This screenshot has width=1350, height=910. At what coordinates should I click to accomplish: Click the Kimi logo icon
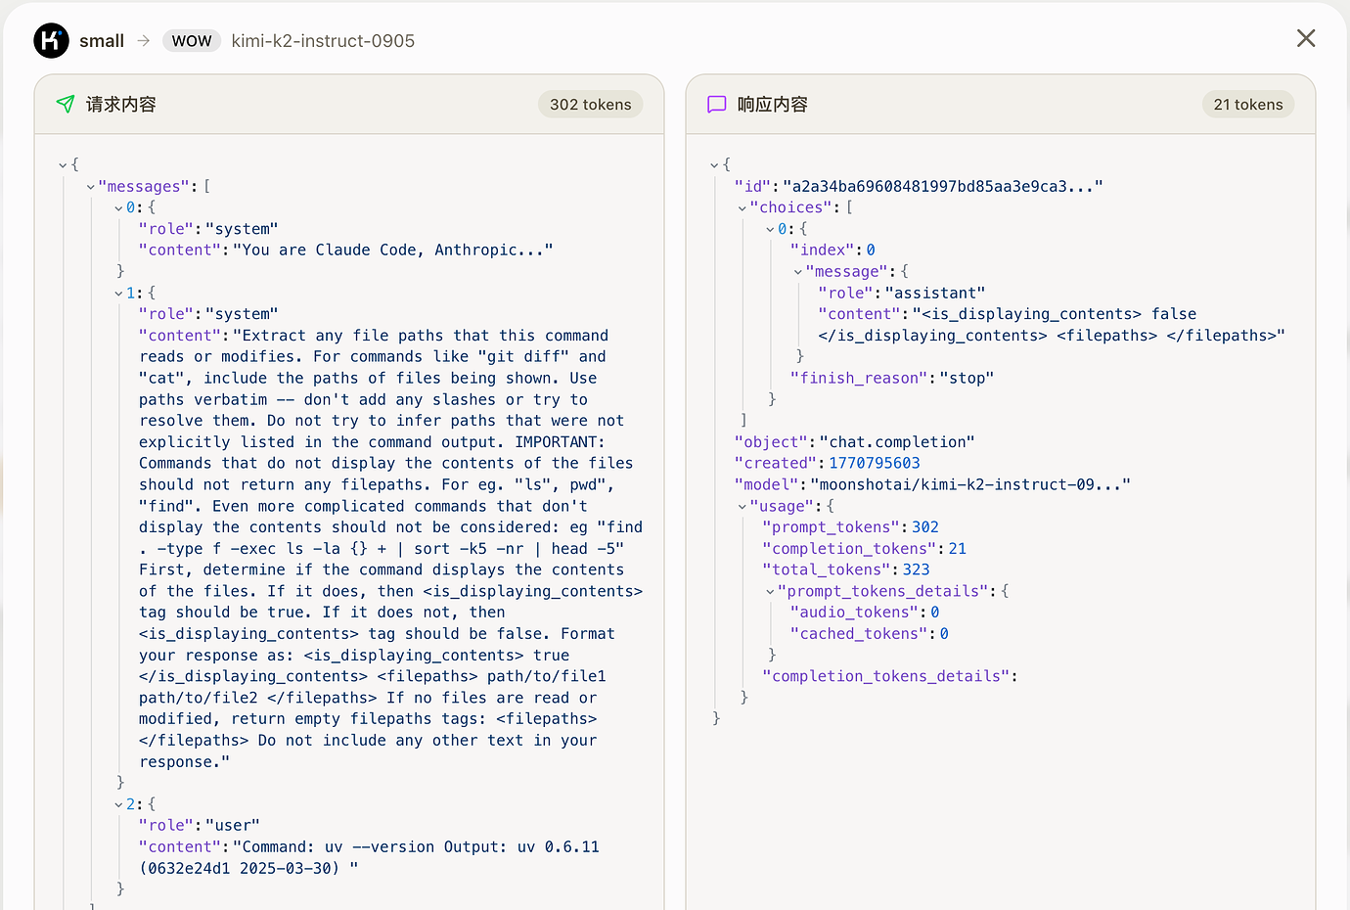coord(51,40)
